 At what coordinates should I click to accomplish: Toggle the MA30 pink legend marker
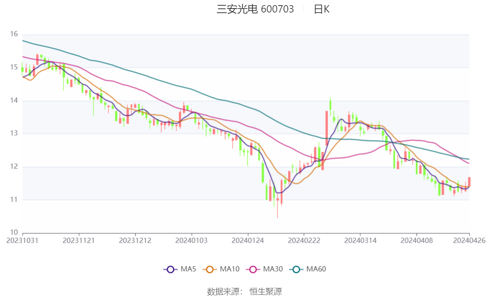pos(253,269)
